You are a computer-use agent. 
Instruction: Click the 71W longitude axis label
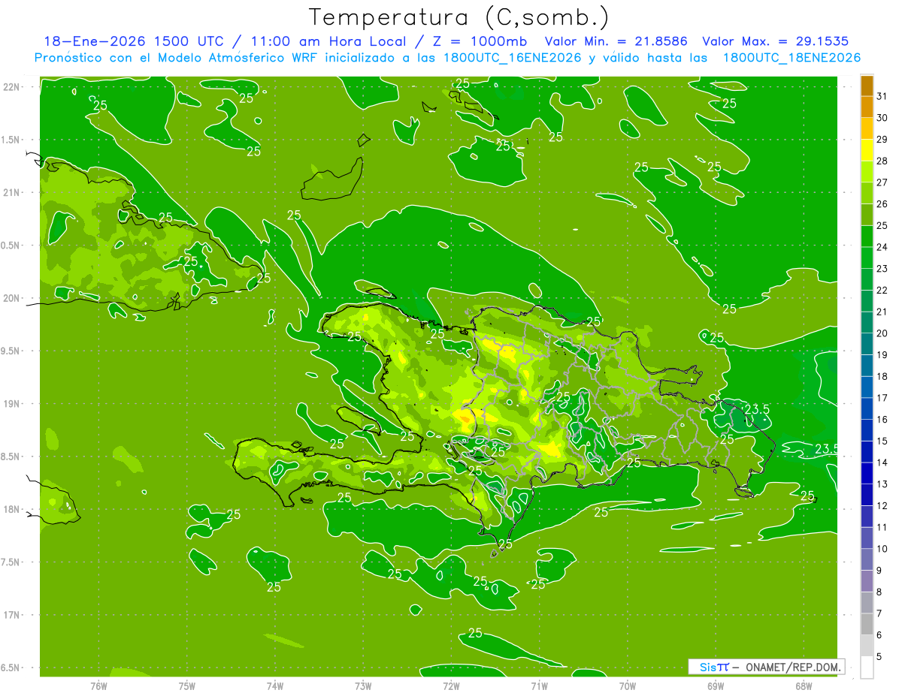point(539,686)
